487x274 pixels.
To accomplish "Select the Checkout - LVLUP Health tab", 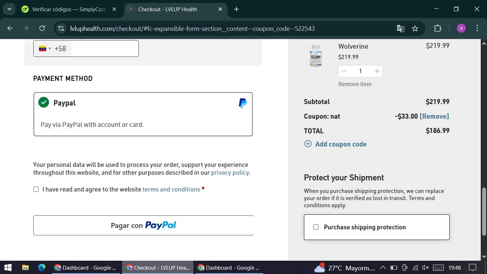I will (x=175, y=9).
